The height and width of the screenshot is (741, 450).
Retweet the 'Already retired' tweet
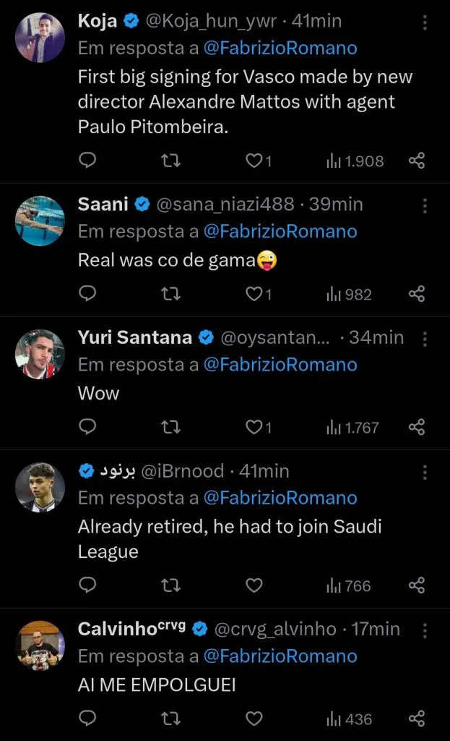tap(172, 585)
